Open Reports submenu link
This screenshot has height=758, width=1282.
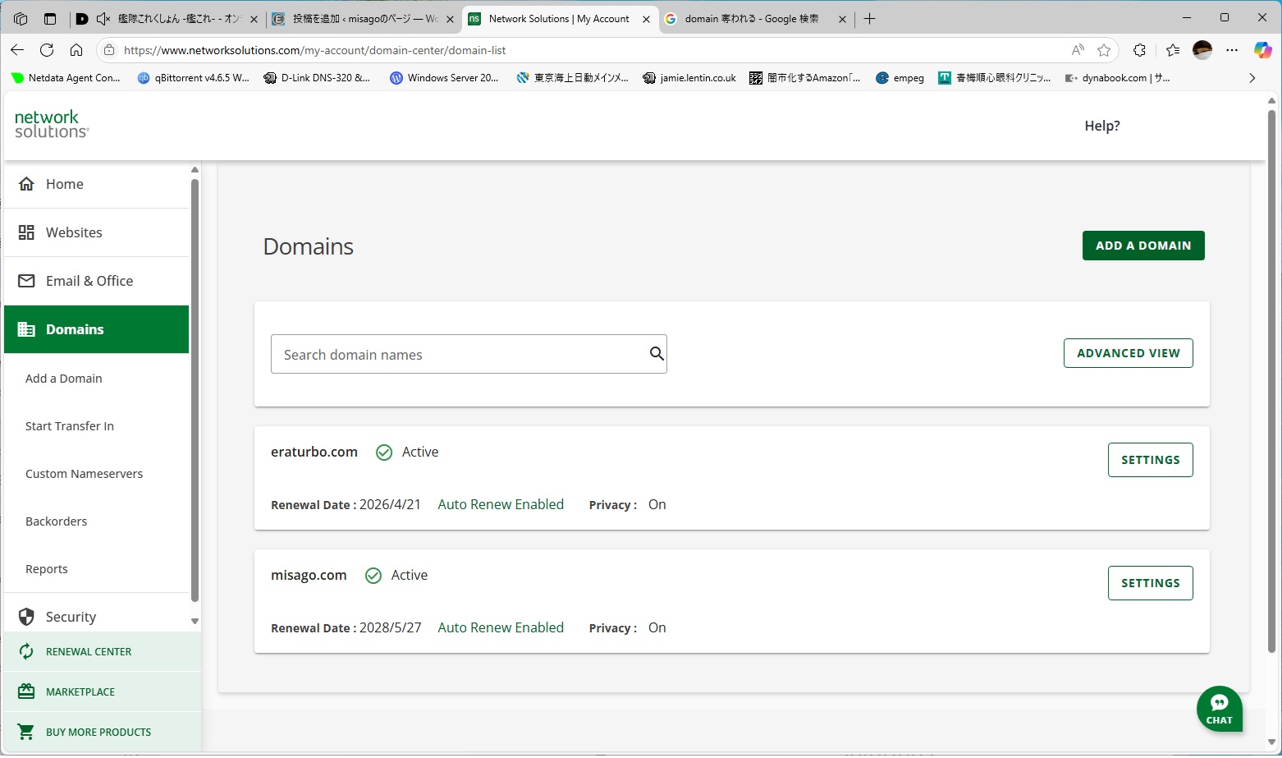pyautogui.click(x=47, y=569)
